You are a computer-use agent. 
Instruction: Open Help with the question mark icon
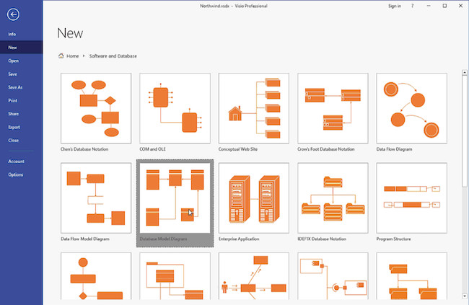pos(412,6)
